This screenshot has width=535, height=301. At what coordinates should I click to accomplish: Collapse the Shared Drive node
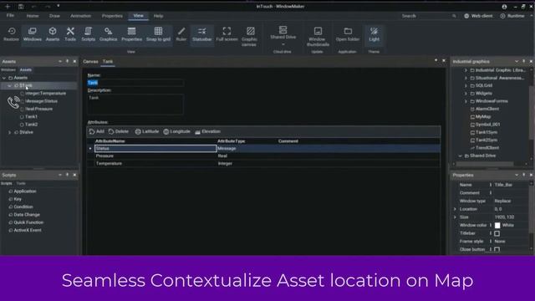460,156
